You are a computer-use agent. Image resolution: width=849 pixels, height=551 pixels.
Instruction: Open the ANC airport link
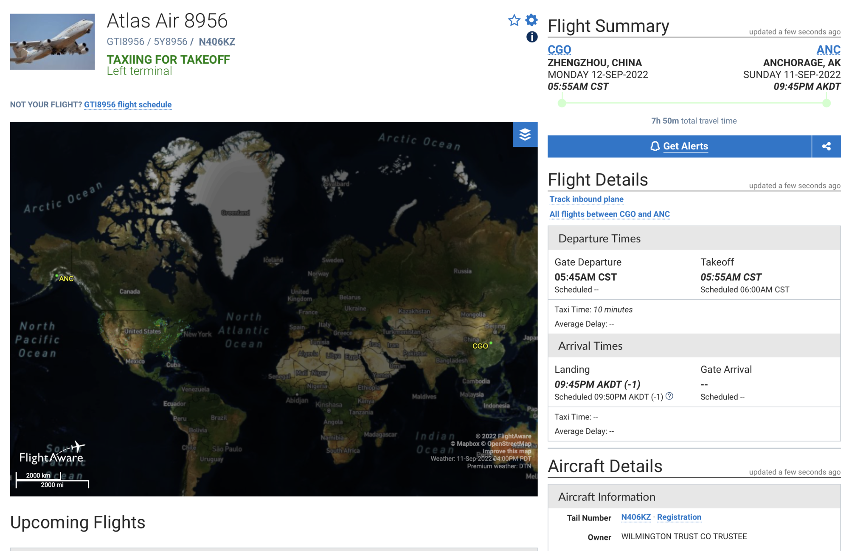pos(828,50)
